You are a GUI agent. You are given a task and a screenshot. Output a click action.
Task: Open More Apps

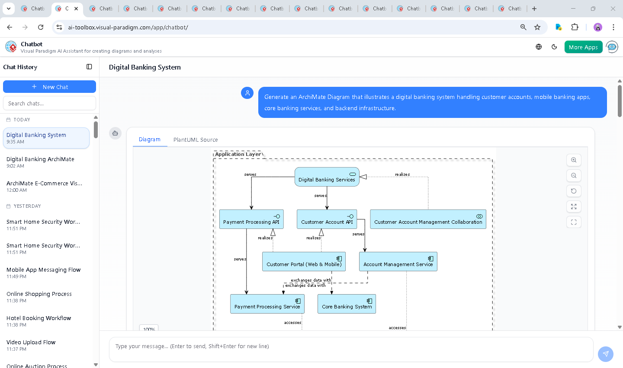click(583, 47)
